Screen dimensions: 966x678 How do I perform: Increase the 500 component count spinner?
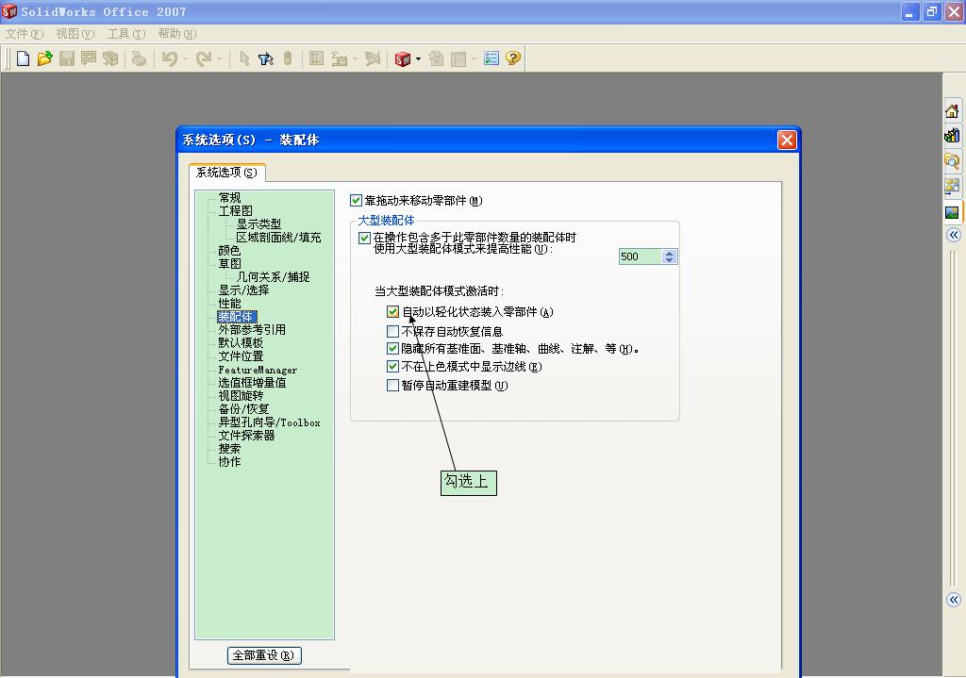click(x=670, y=253)
